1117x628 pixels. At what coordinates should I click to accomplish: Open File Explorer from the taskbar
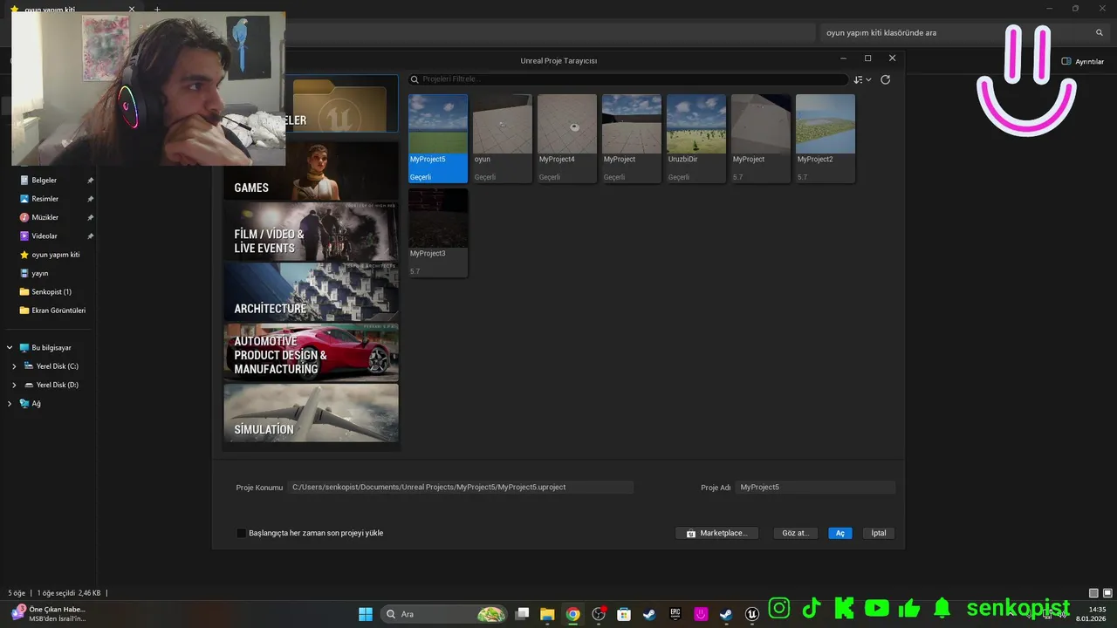pos(547,614)
